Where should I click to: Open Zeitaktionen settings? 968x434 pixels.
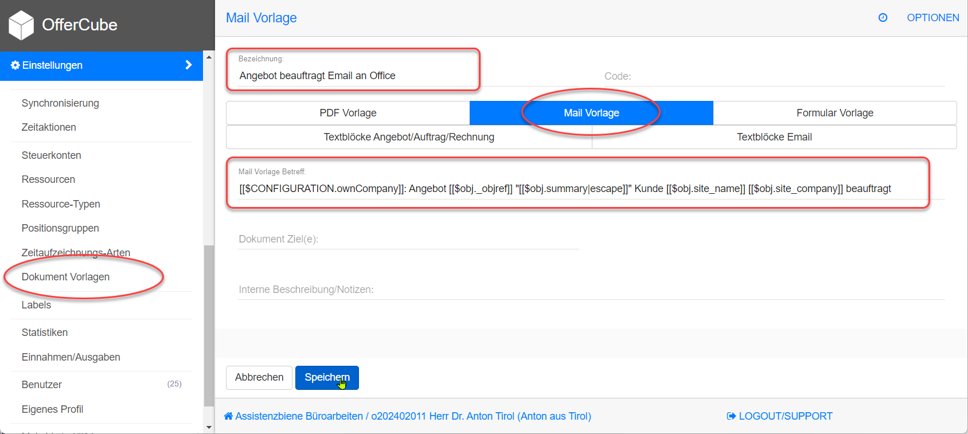(x=49, y=127)
